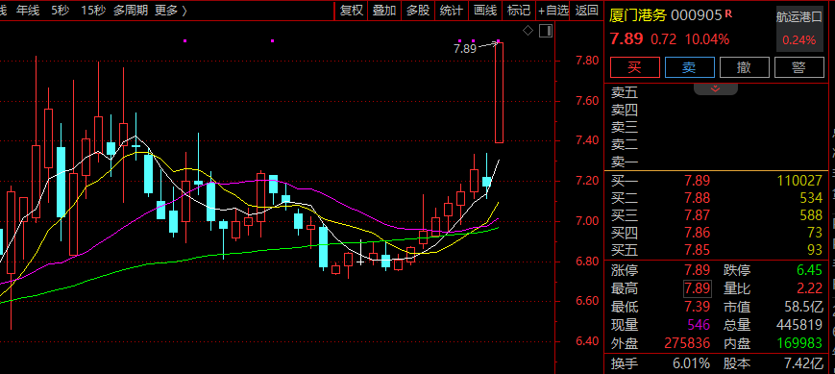Activate the 画线 drawing tool
835x374 pixels.
click(x=484, y=11)
